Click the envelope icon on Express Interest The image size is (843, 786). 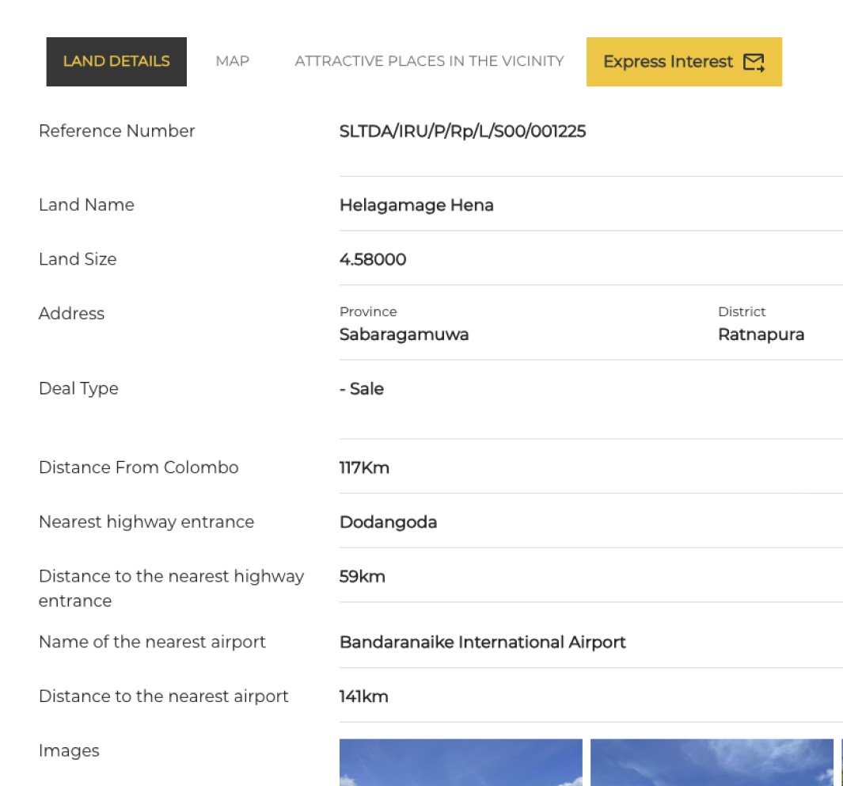click(754, 62)
